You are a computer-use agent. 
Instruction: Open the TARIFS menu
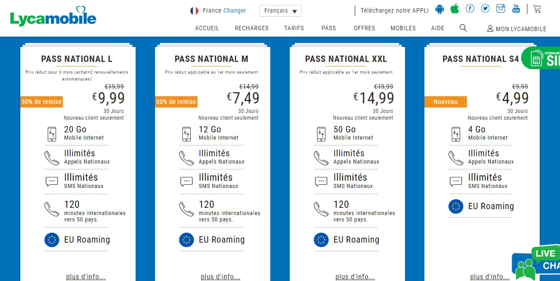point(294,28)
